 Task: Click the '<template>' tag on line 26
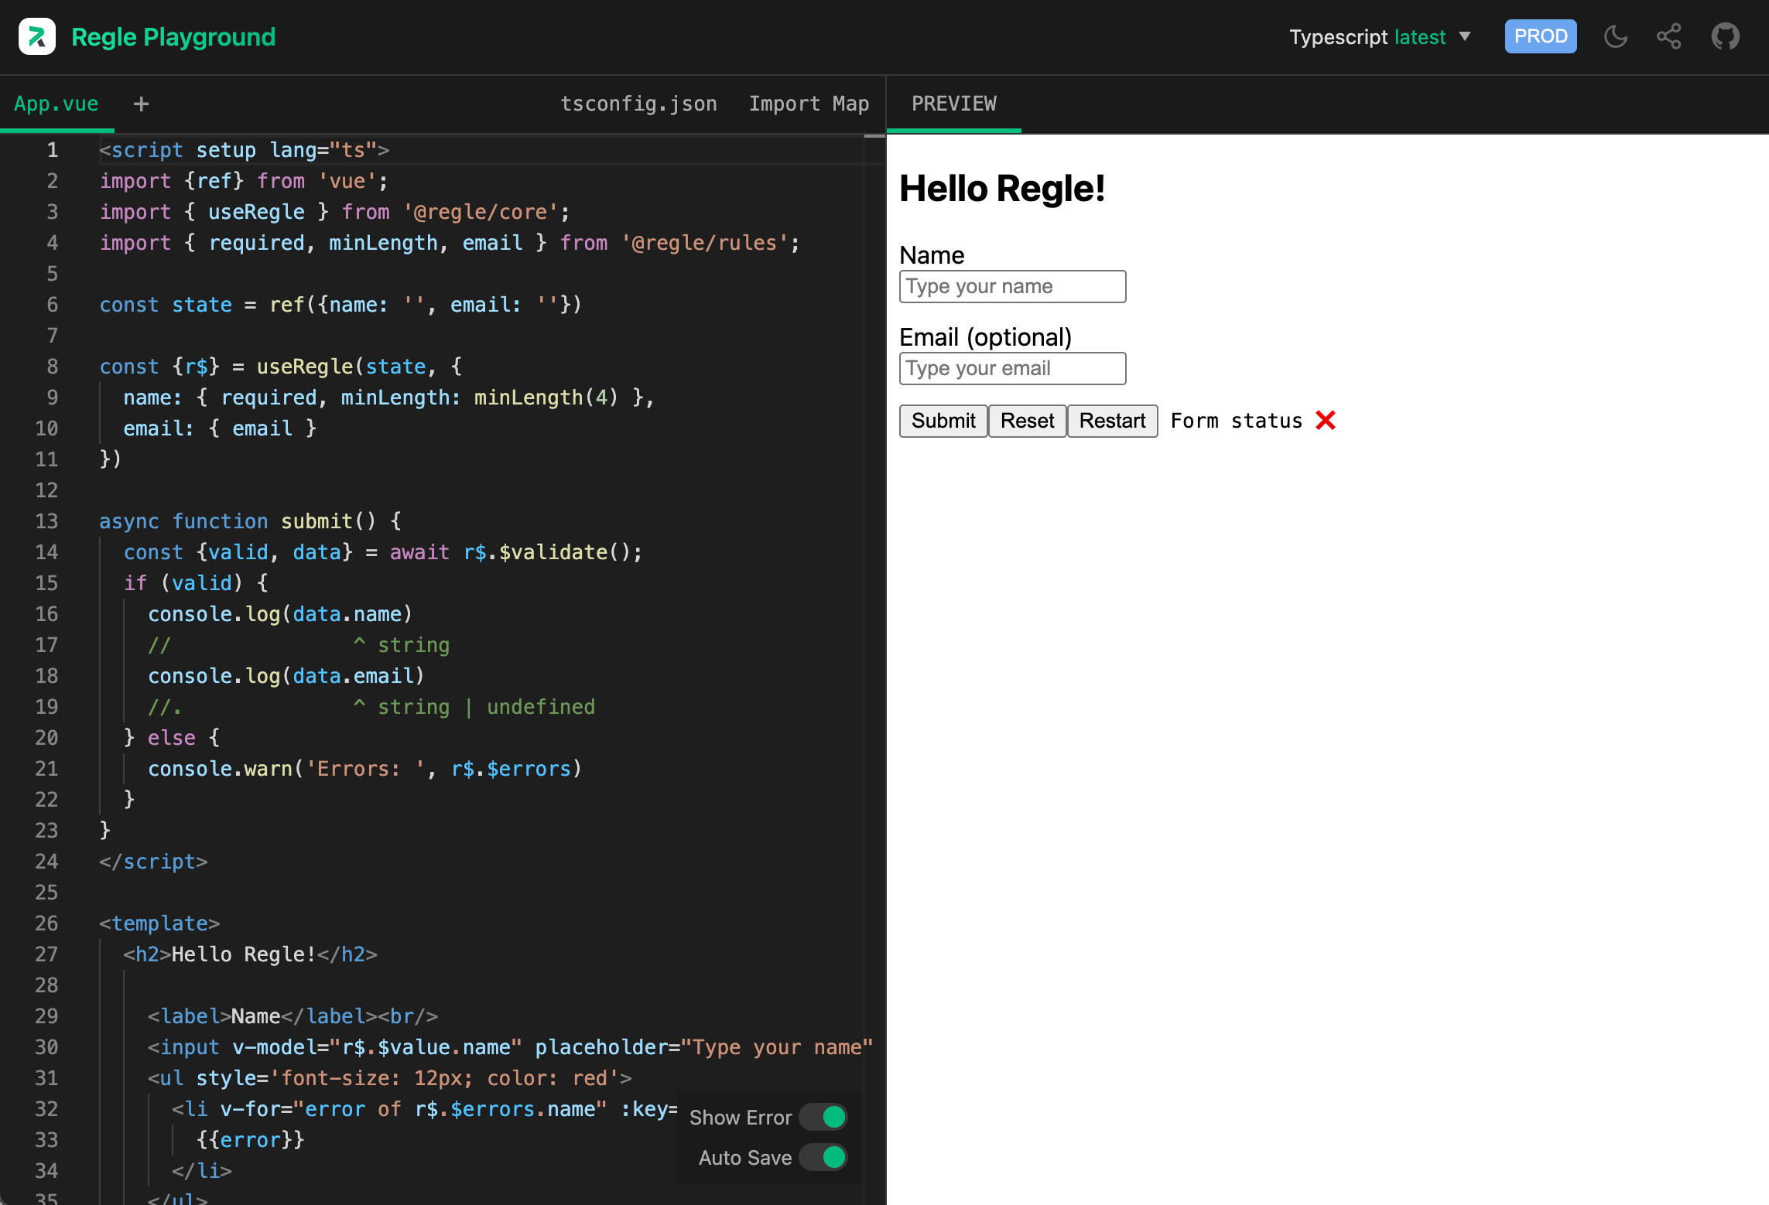(x=159, y=923)
